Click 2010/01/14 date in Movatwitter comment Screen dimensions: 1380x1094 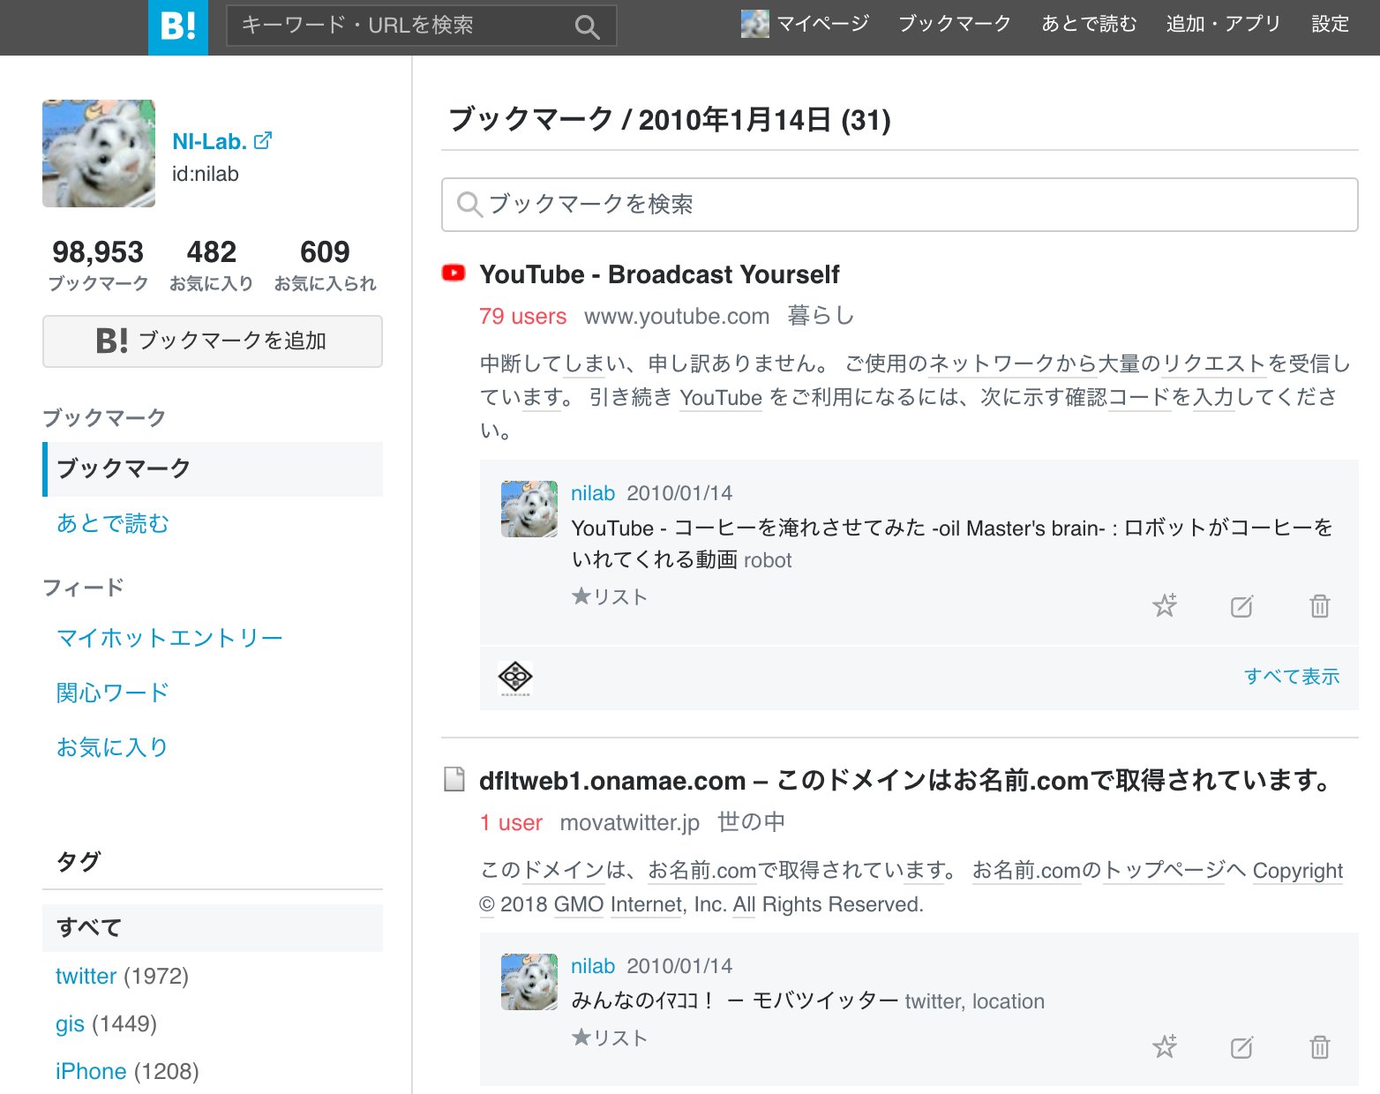coord(679,966)
